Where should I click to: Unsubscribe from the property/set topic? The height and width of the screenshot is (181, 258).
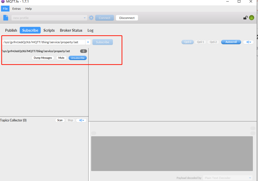[78, 58]
